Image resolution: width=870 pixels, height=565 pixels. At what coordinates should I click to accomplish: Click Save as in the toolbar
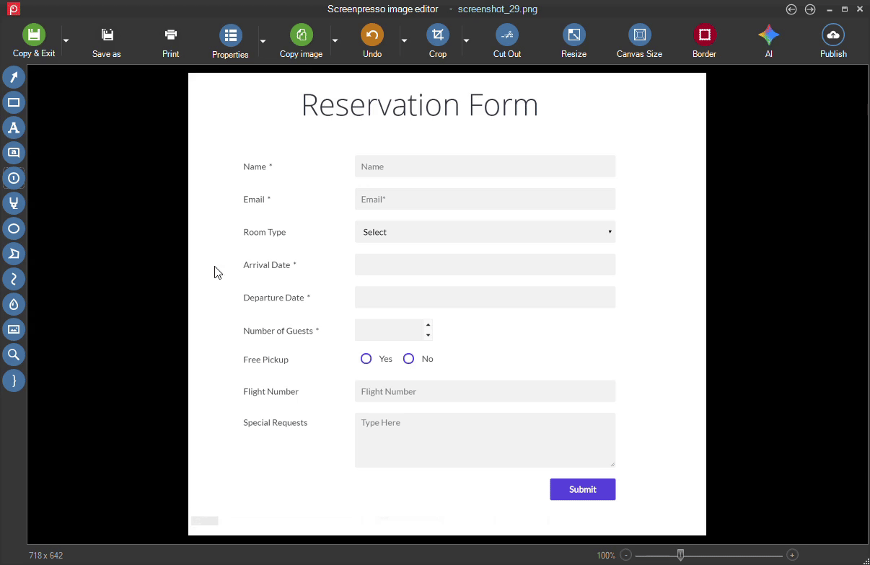[x=107, y=41]
